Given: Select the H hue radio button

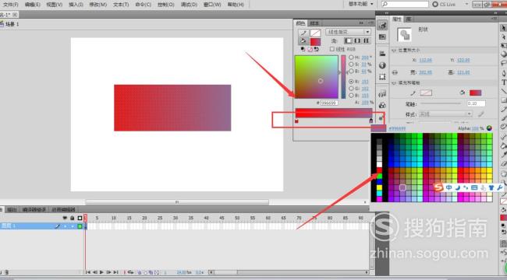Looking at the screenshot, I should (x=351, y=58).
